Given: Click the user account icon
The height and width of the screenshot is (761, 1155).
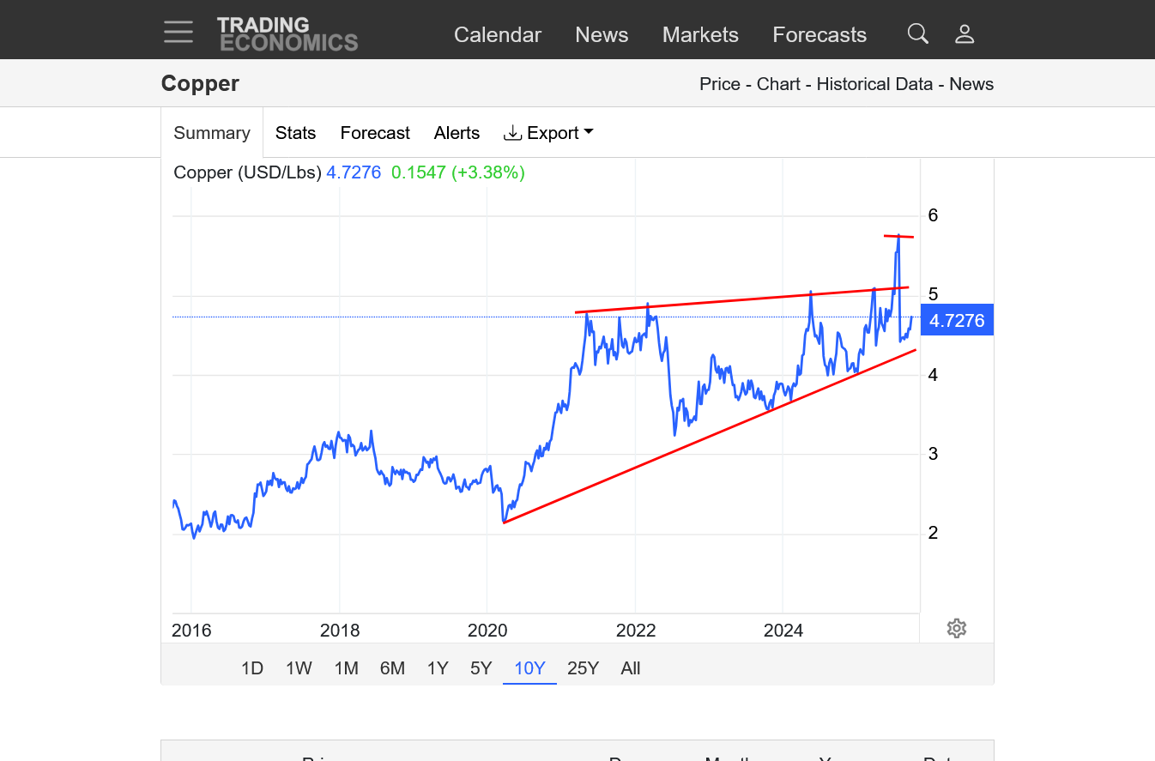Looking at the screenshot, I should [965, 34].
